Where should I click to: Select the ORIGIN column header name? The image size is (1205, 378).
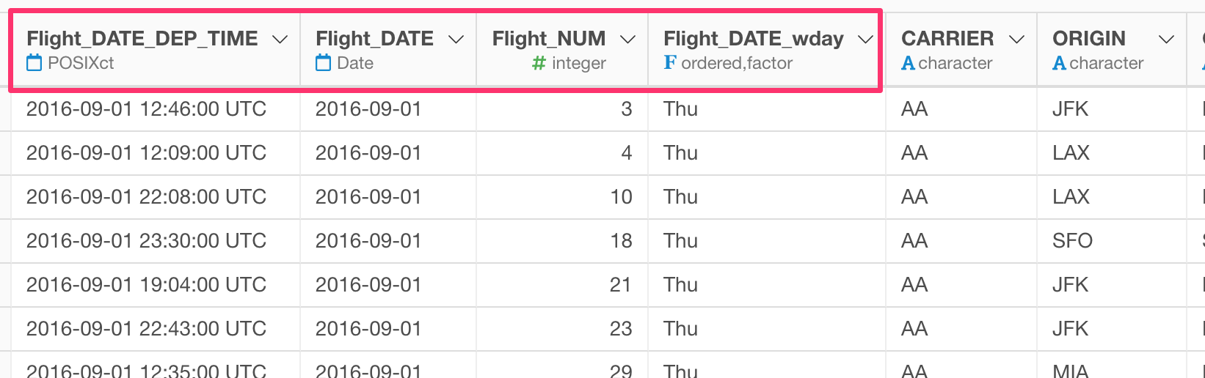[x=1089, y=38]
